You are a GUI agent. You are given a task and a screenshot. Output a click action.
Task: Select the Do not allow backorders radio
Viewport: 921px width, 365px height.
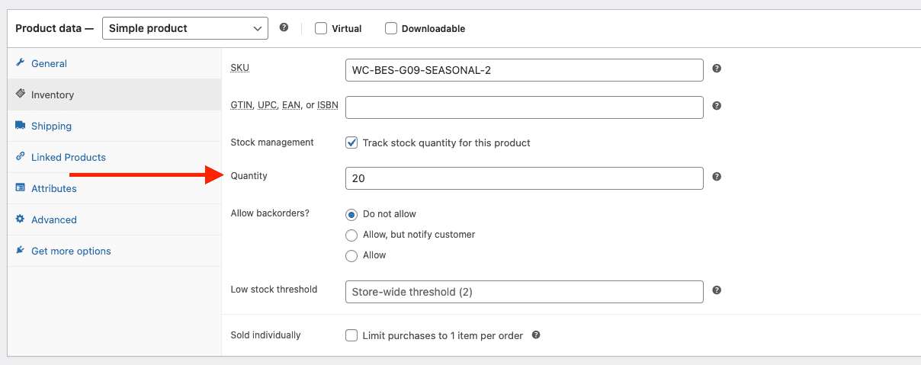[x=351, y=214]
